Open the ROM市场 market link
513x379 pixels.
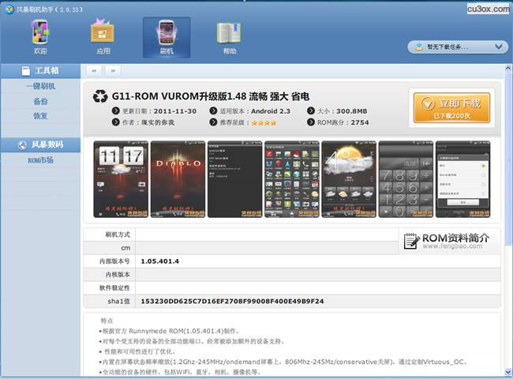point(40,160)
